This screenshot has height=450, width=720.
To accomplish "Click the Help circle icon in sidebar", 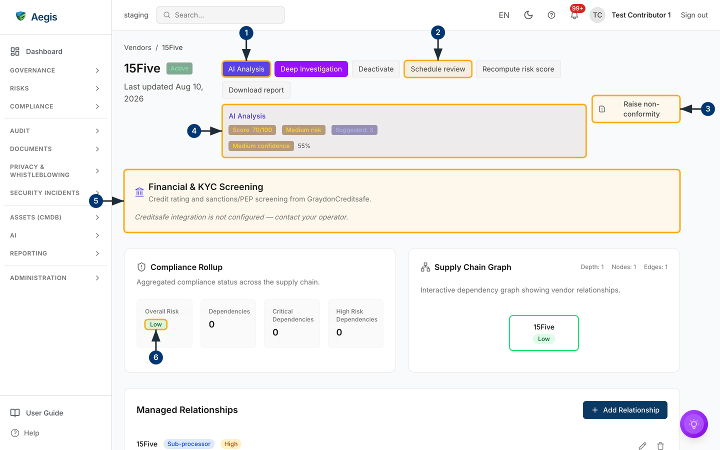I will click(15, 433).
